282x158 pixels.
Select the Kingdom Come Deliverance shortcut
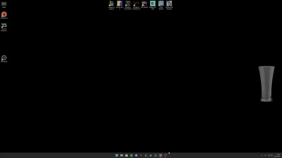point(128,5)
